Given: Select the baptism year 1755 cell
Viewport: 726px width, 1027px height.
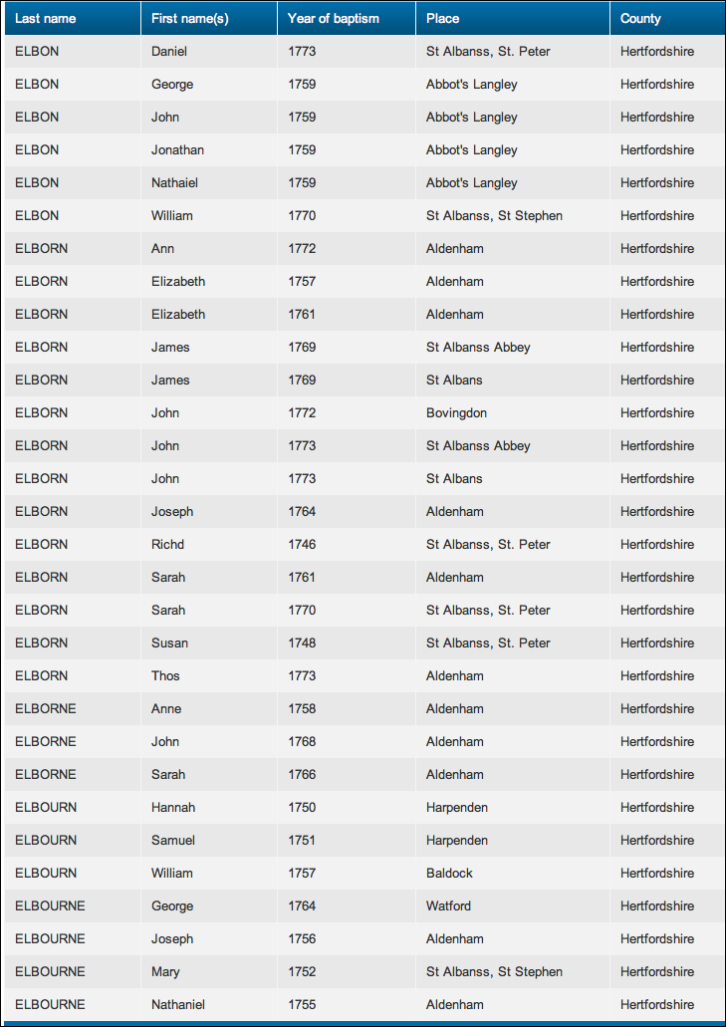Looking at the screenshot, I should point(302,1005).
